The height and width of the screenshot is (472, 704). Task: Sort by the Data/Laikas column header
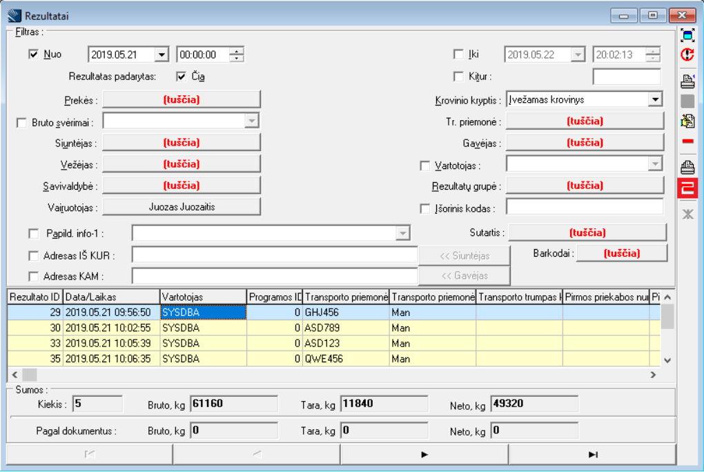110,296
